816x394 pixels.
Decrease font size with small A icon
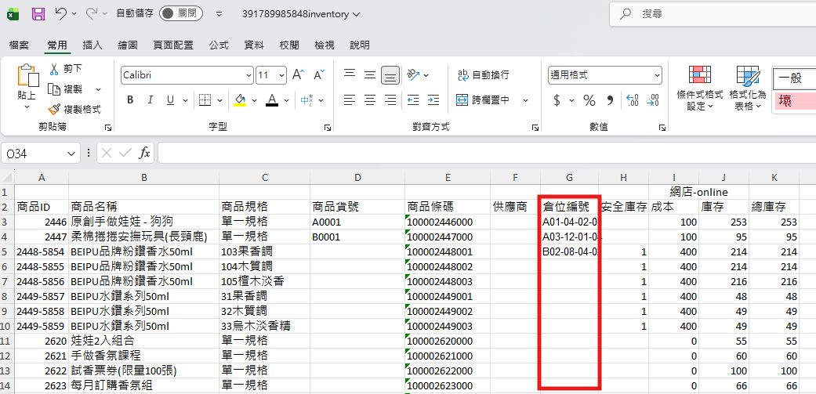(319, 75)
